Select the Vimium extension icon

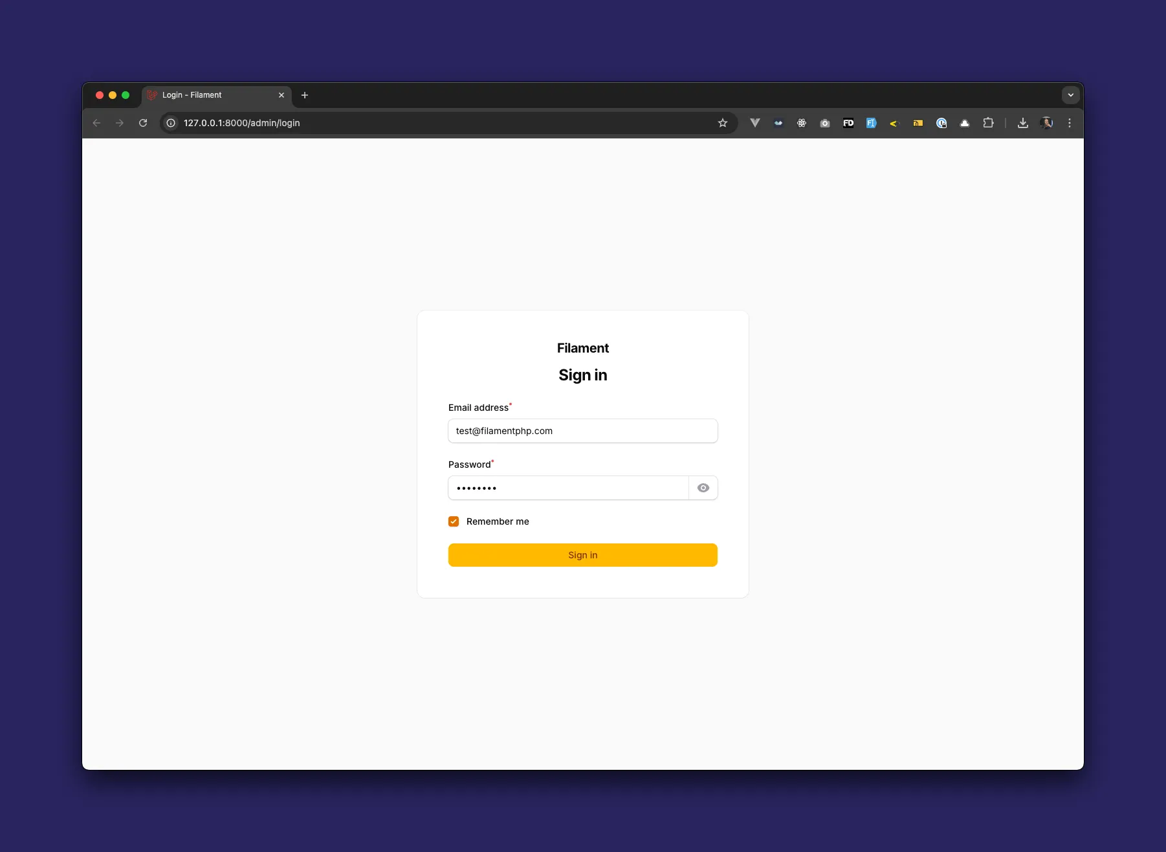coord(754,123)
